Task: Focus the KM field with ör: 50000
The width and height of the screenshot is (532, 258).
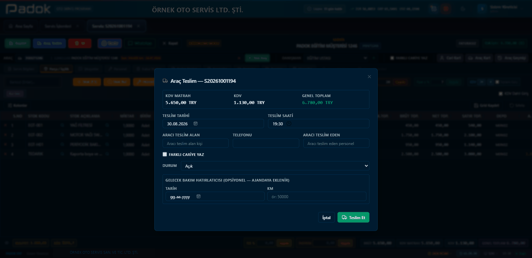Action: pyautogui.click(x=317, y=196)
